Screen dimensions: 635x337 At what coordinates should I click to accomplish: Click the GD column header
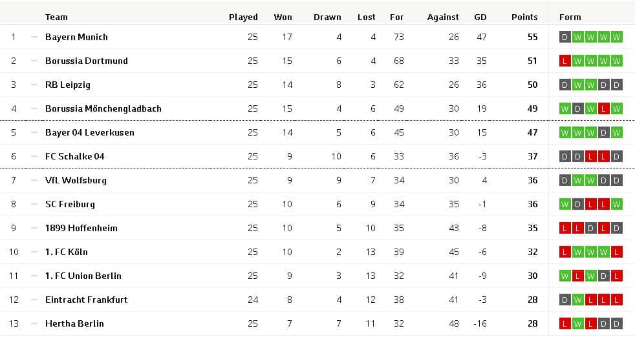tap(480, 17)
